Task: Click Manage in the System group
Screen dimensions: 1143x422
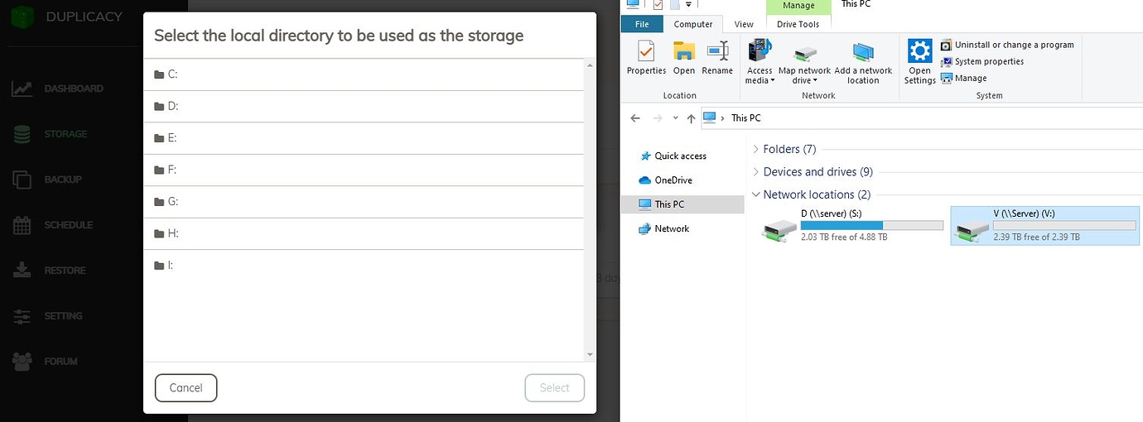Action: click(x=964, y=78)
